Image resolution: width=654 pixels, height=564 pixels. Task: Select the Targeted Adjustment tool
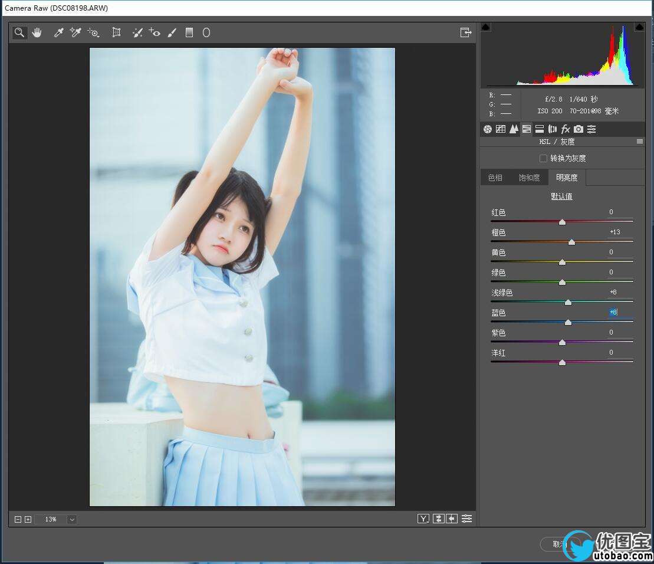click(x=93, y=32)
